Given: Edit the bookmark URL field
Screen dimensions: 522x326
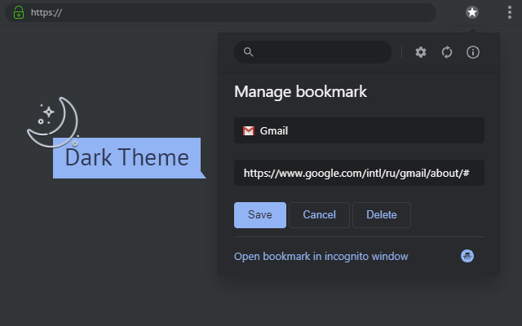Looking at the screenshot, I should coord(359,173).
